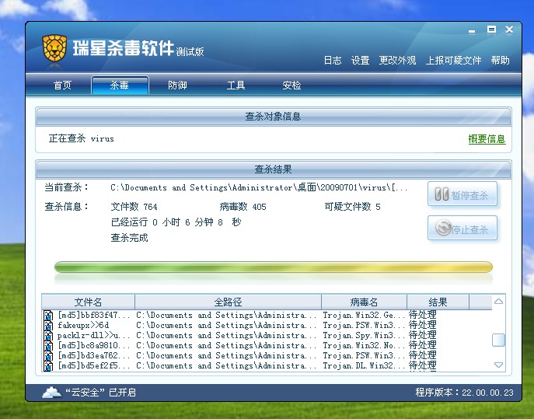
Task: Click the 病毒数 405 count
Action: pos(243,207)
